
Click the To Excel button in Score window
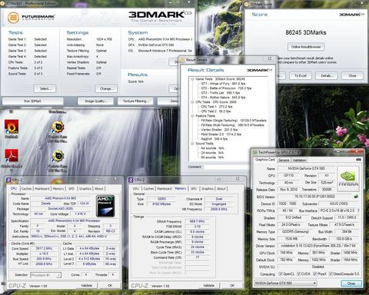click(x=301, y=75)
